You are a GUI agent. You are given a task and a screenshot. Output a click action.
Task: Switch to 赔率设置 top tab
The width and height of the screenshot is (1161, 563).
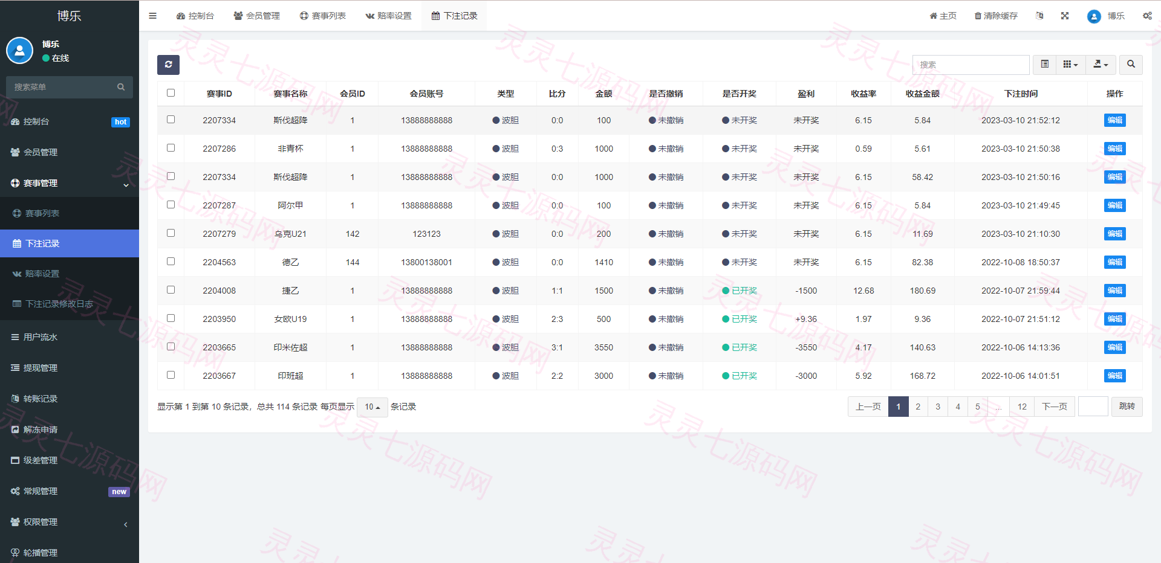389,16
